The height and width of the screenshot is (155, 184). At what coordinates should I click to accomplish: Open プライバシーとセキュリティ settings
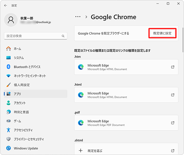click(36, 139)
